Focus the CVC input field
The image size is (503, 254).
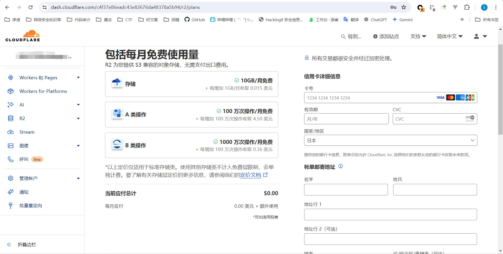(435, 119)
